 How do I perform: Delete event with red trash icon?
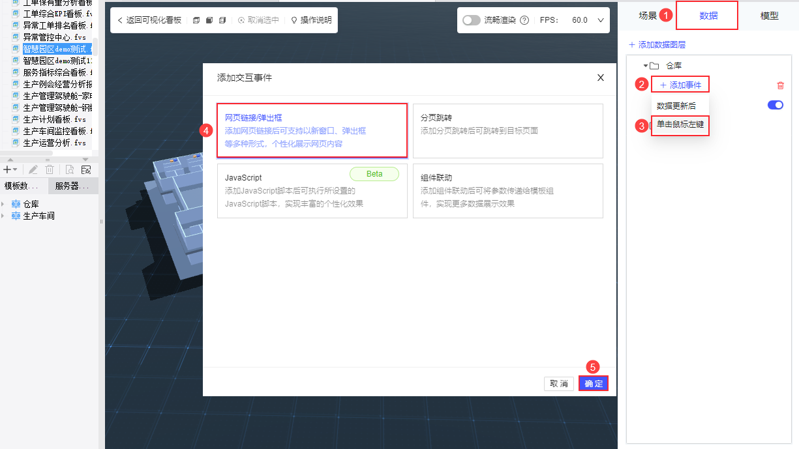pyautogui.click(x=781, y=85)
